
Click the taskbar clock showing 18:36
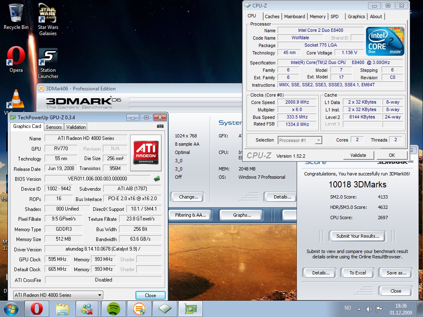pyautogui.click(x=401, y=309)
